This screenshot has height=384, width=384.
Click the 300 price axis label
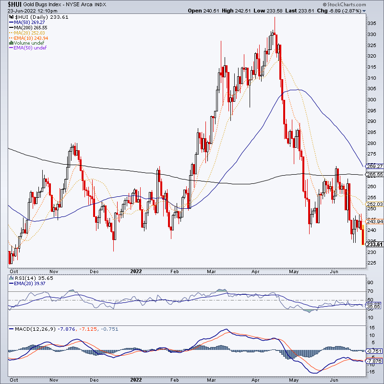coord(372,100)
